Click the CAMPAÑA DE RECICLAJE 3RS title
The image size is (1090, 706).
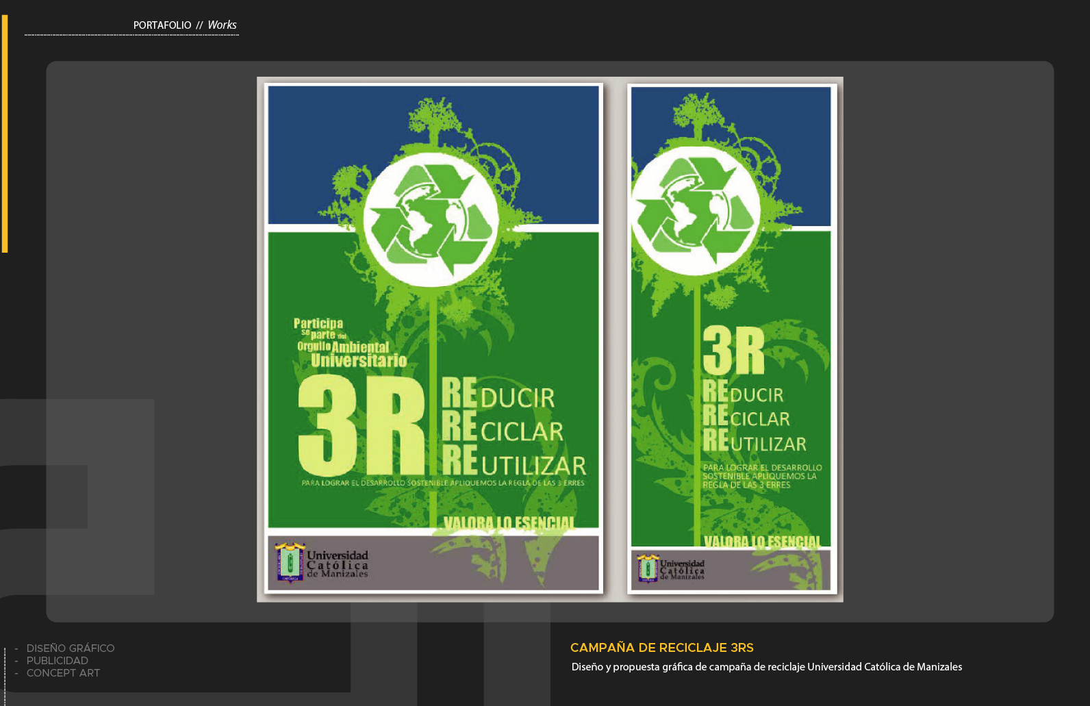click(661, 648)
